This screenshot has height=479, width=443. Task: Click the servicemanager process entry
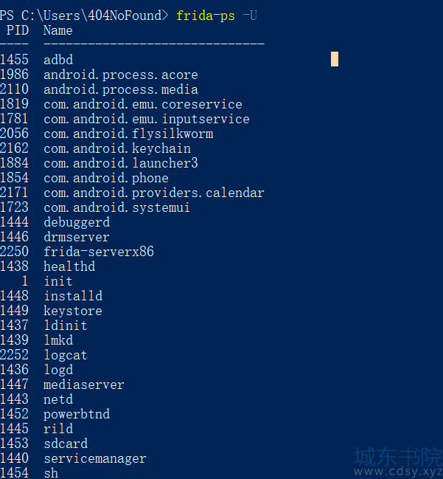point(95,458)
